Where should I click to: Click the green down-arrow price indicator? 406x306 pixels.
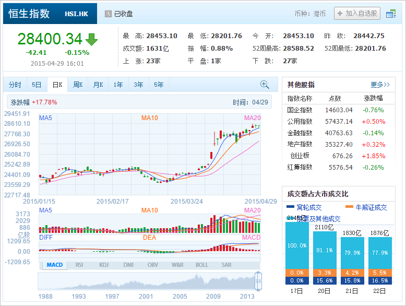point(91,39)
